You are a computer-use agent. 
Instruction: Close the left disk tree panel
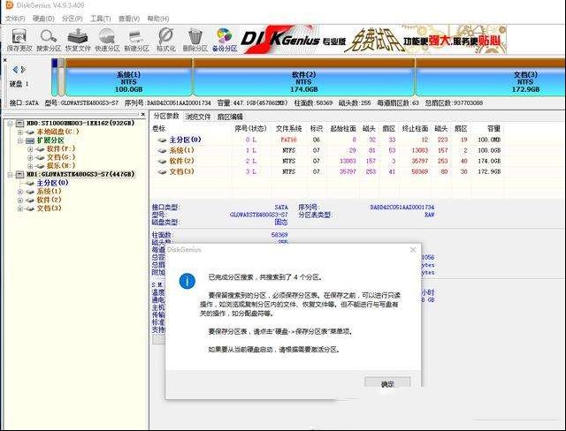pyautogui.click(x=143, y=114)
